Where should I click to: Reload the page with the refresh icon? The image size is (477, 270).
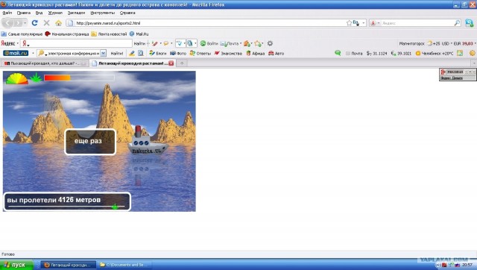35,23
